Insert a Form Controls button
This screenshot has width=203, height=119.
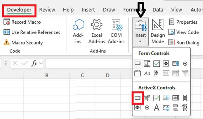(x=137, y=63)
